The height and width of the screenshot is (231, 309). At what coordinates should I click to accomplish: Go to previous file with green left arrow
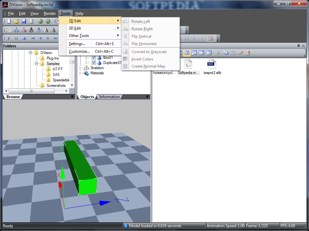pos(41,21)
